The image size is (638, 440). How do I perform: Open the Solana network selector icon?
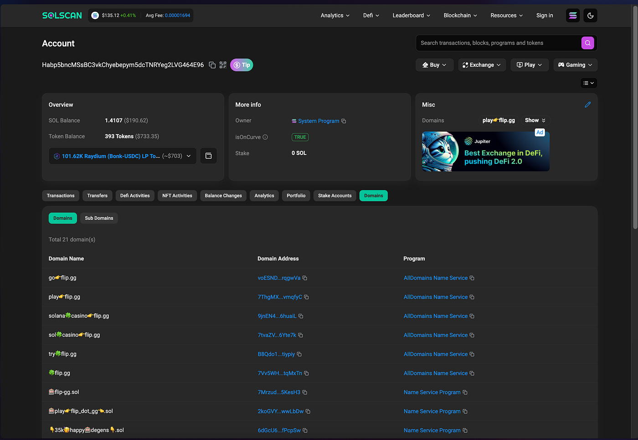573,16
